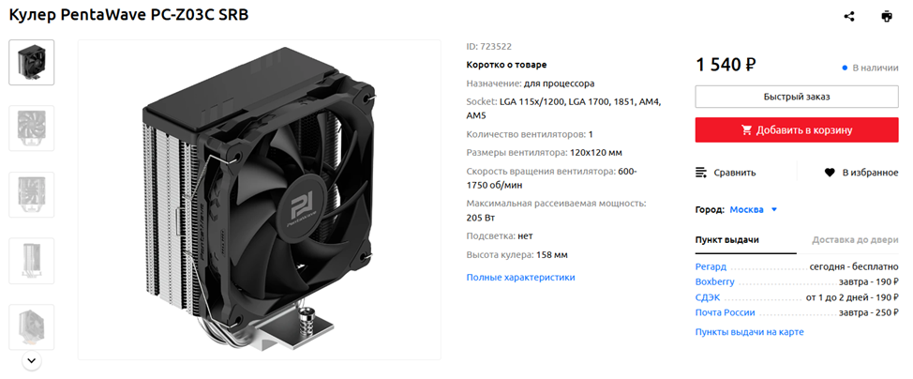Open СДЭК delivery link
Viewport: 913px width, 379px height.
(708, 297)
